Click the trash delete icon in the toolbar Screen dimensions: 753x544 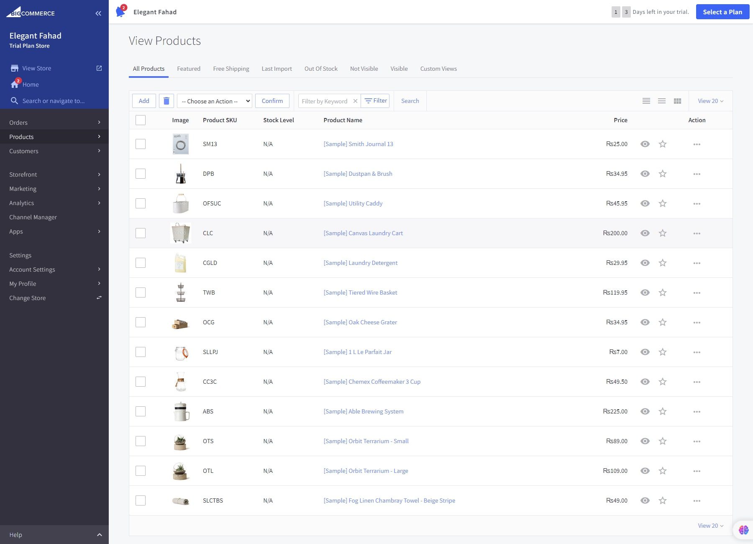click(166, 100)
